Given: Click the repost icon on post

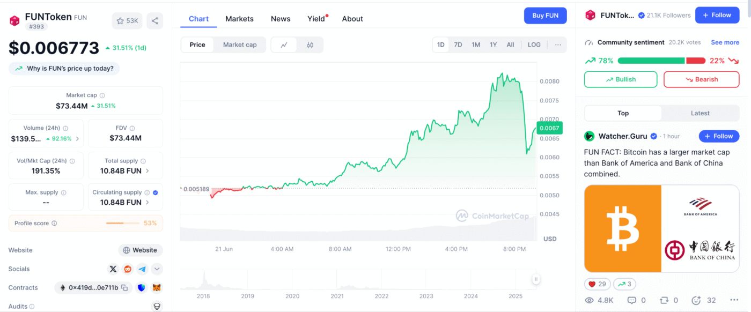Looking at the screenshot, I should point(664,300).
